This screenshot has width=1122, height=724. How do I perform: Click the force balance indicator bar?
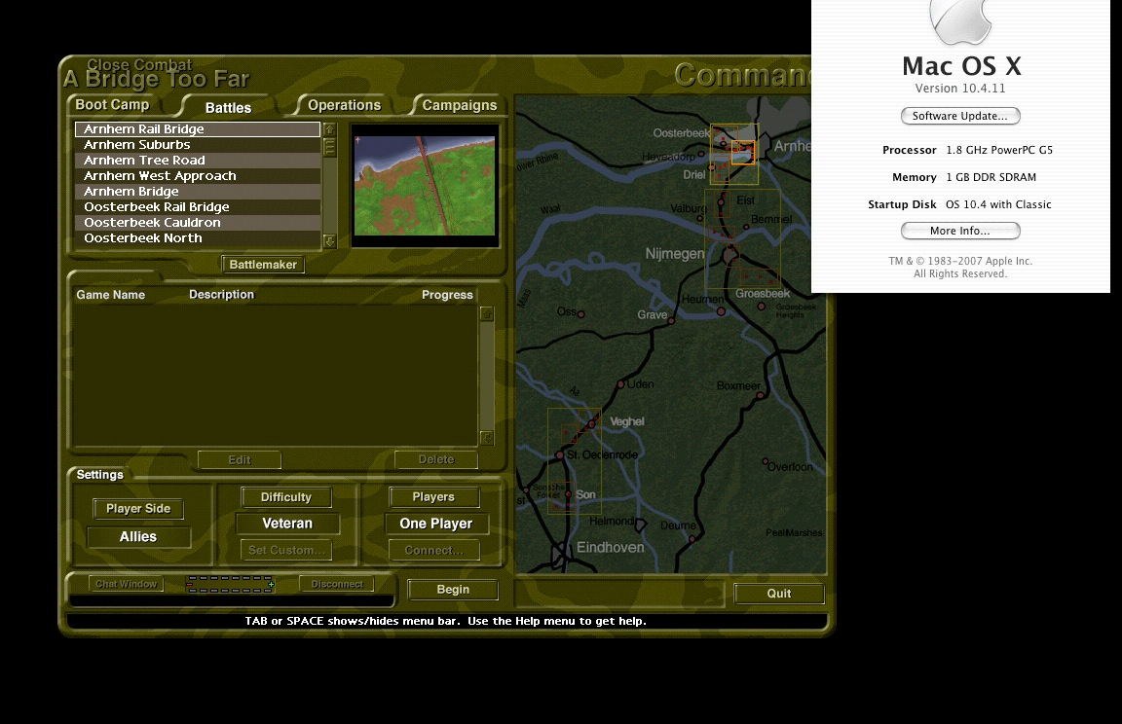(x=231, y=584)
